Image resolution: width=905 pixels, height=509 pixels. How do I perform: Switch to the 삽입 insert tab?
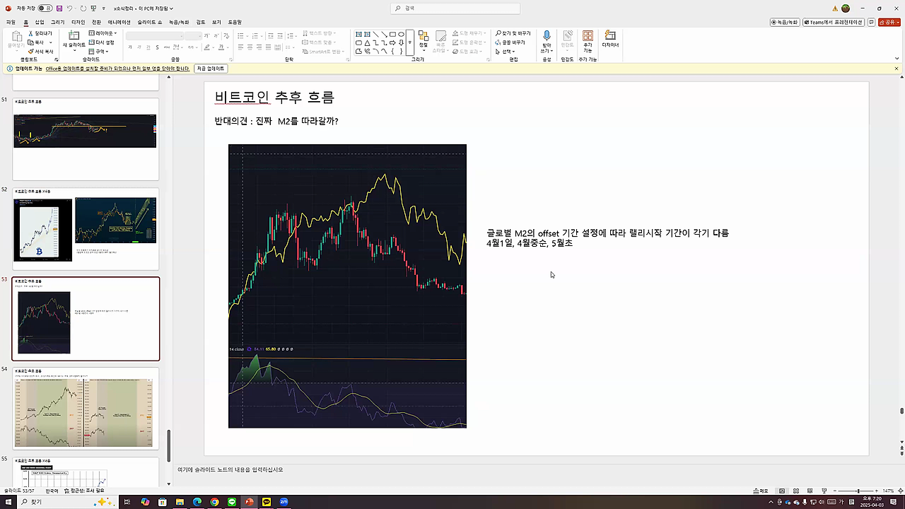[40, 22]
